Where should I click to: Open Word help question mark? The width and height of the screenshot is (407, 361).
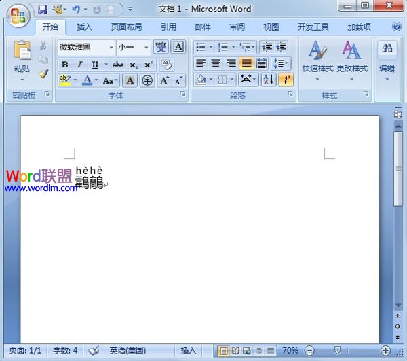point(396,27)
